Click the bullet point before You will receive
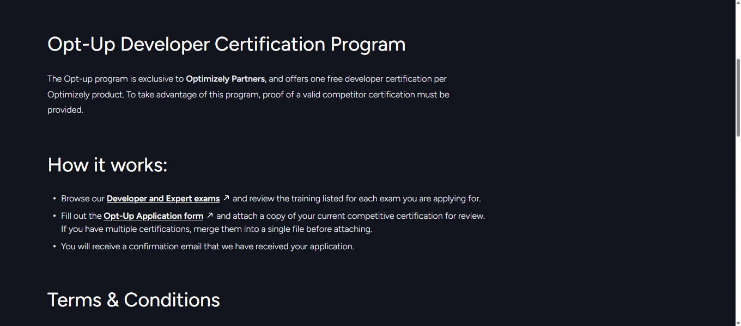The image size is (741, 326). pyautogui.click(x=54, y=247)
